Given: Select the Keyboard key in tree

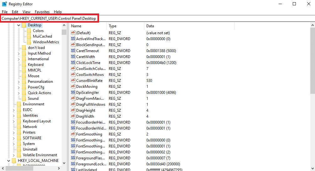Looking at the screenshot, I should 35,65.
